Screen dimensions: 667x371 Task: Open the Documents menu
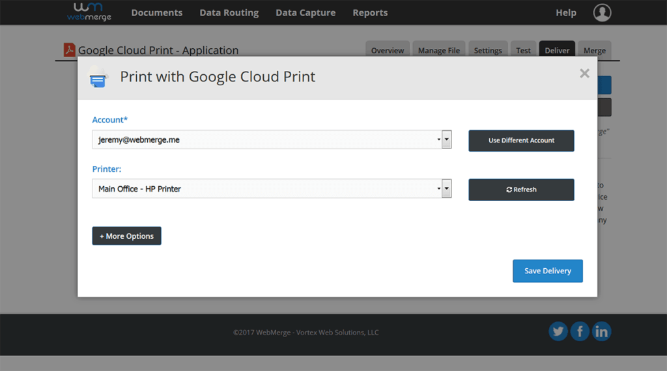[156, 13]
